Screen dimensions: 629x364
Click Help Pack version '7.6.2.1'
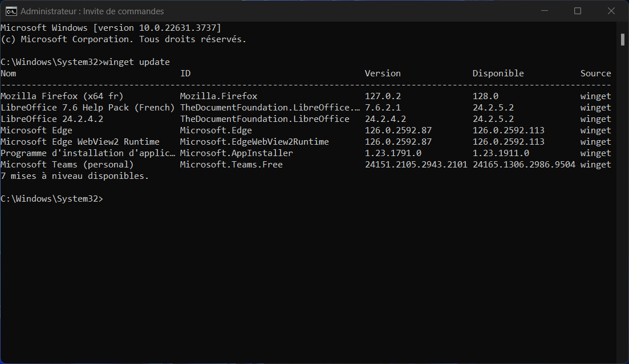click(x=383, y=108)
